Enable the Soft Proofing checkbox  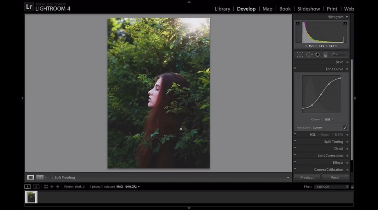click(x=52, y=178)
